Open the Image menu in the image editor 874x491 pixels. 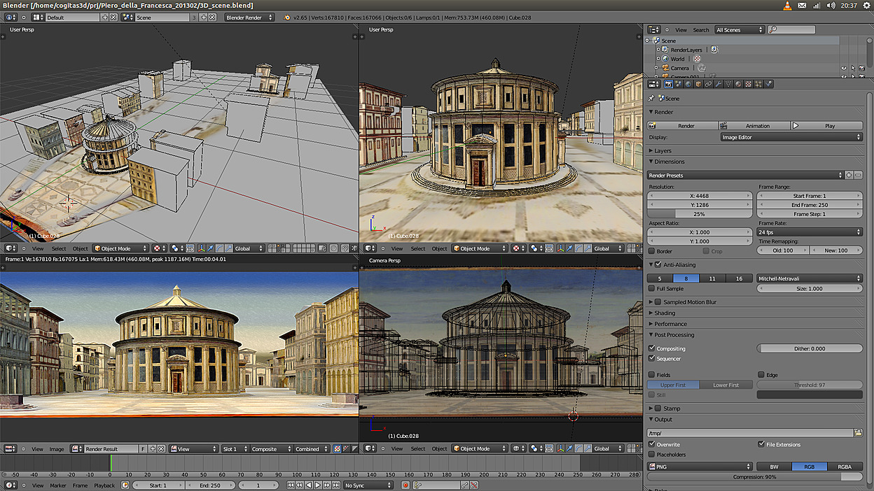[x=57, y=449]
